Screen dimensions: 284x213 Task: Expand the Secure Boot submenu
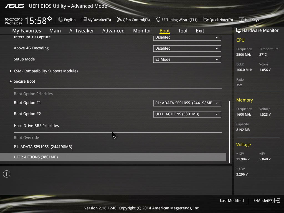[x=24, y=81]
